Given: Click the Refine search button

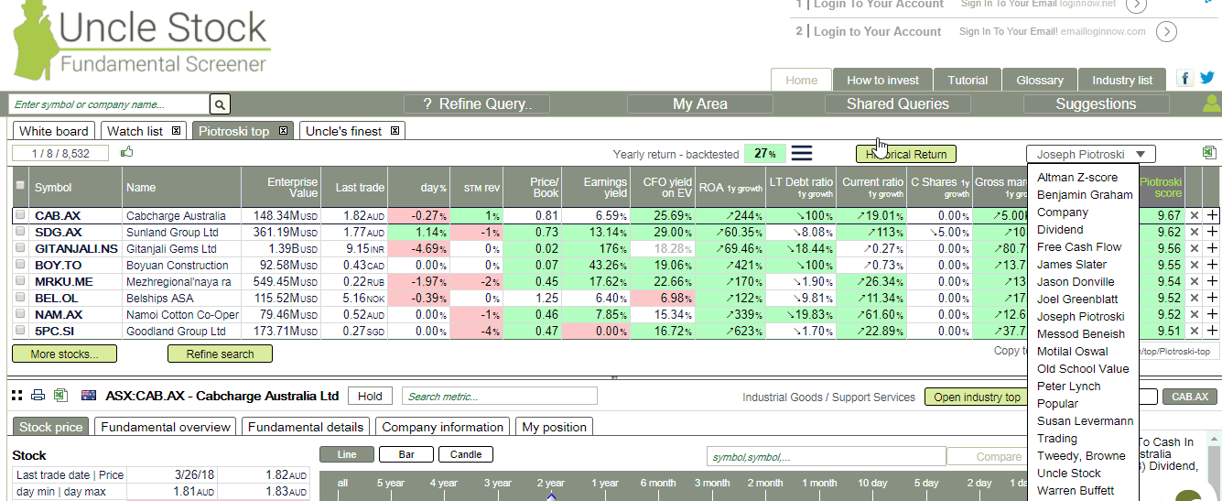Looking at the screenshot, I should click(220, 354).
